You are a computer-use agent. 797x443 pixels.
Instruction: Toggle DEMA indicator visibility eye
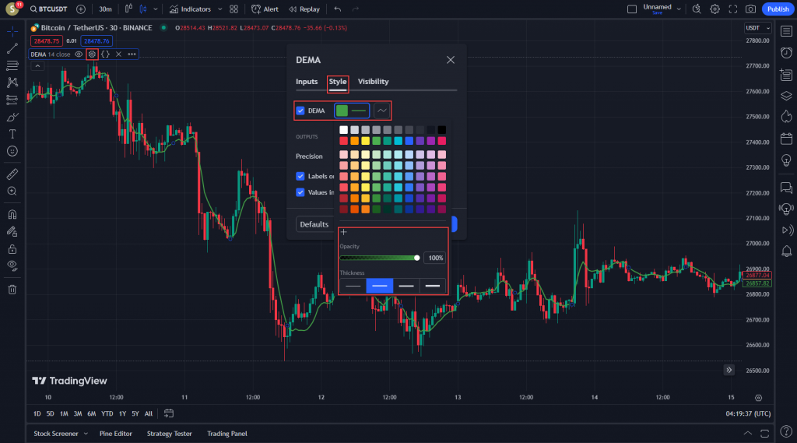79,54
